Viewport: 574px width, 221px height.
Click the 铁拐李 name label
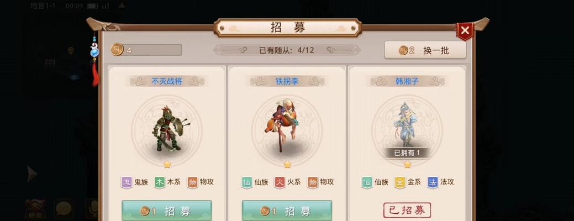pos(287,81)
